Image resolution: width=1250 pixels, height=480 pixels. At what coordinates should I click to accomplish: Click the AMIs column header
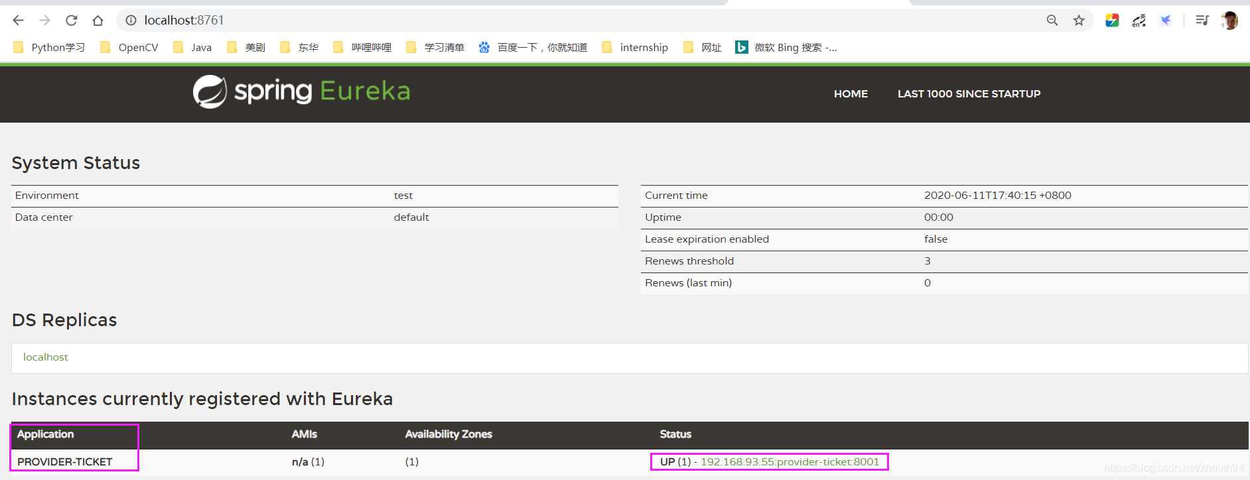point(305,434)
